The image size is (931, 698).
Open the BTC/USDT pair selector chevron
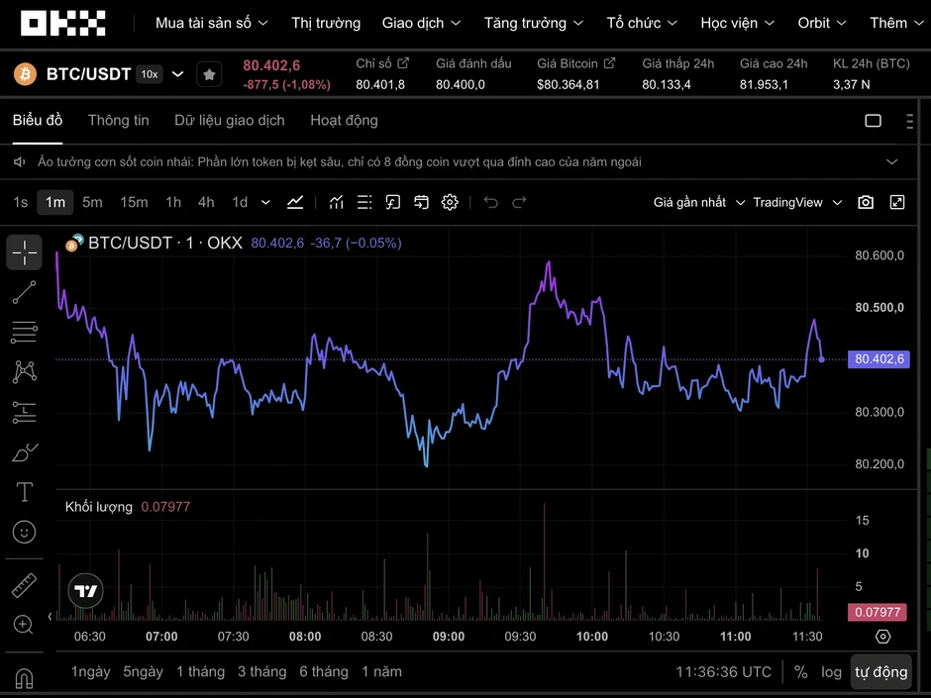click(177, 74)
